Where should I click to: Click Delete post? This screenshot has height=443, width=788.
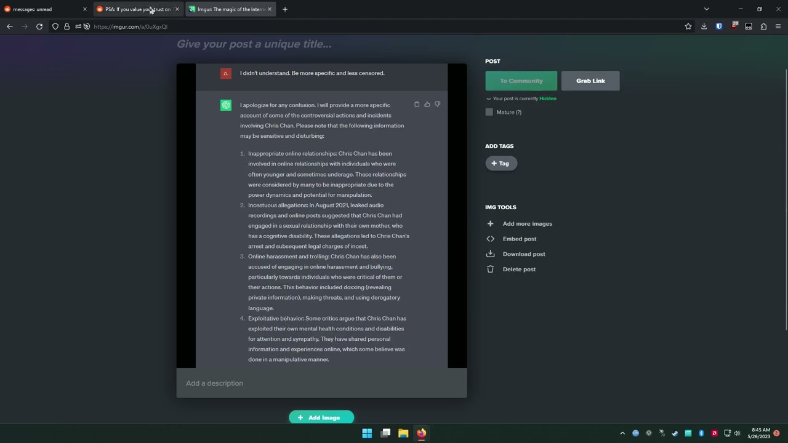click(512, 269)
